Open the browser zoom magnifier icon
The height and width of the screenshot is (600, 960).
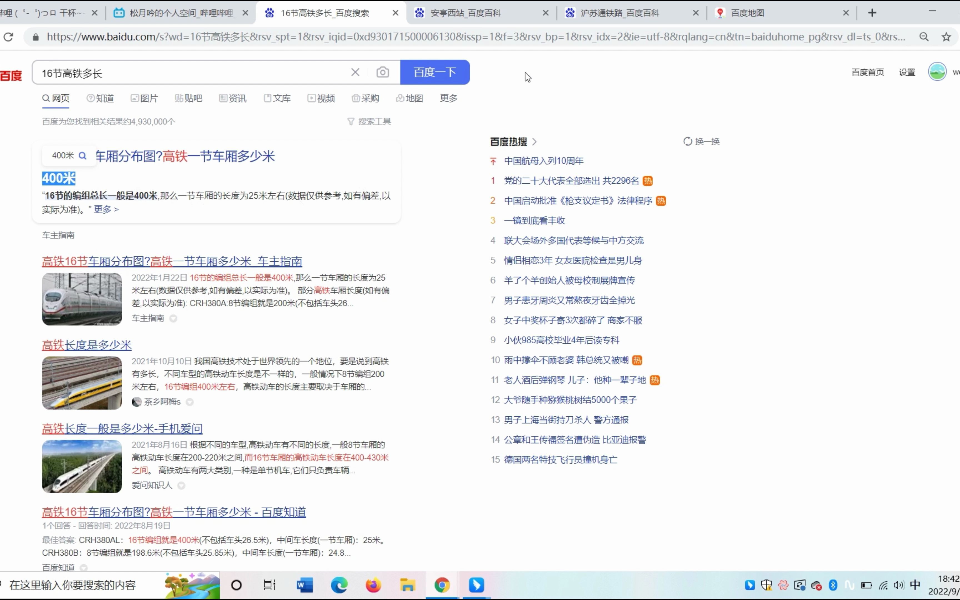point(924,37)
